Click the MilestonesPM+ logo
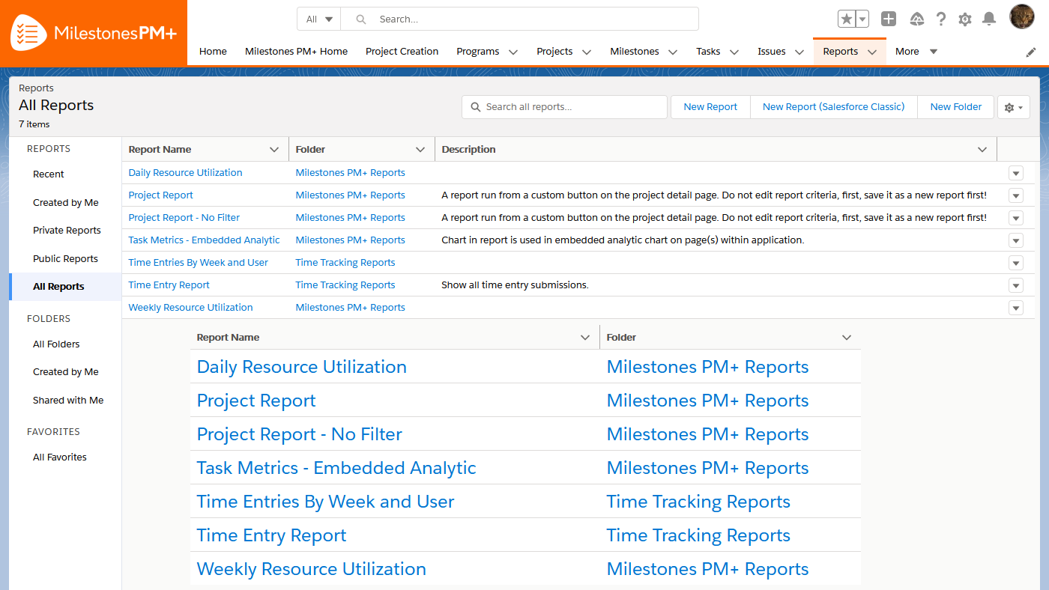Viewport: 1049px width, 590px height. [x=93, y=32]
